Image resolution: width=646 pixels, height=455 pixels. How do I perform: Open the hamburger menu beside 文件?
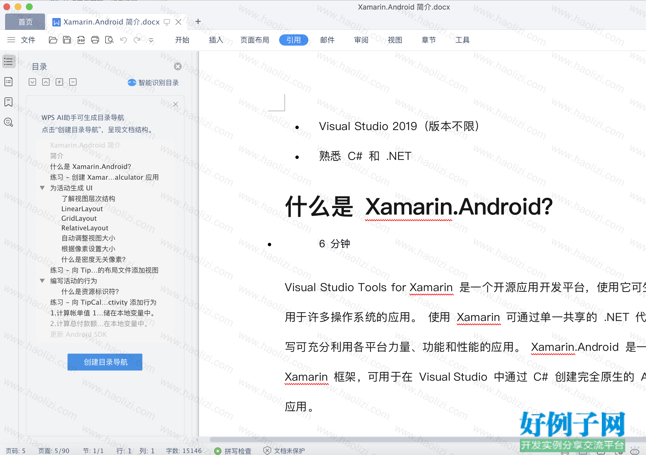point(11,40)
